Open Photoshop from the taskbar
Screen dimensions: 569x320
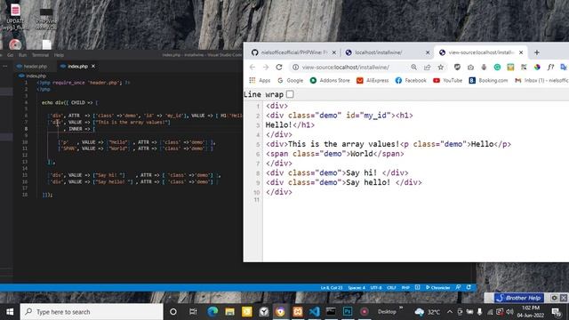(348, 312)
